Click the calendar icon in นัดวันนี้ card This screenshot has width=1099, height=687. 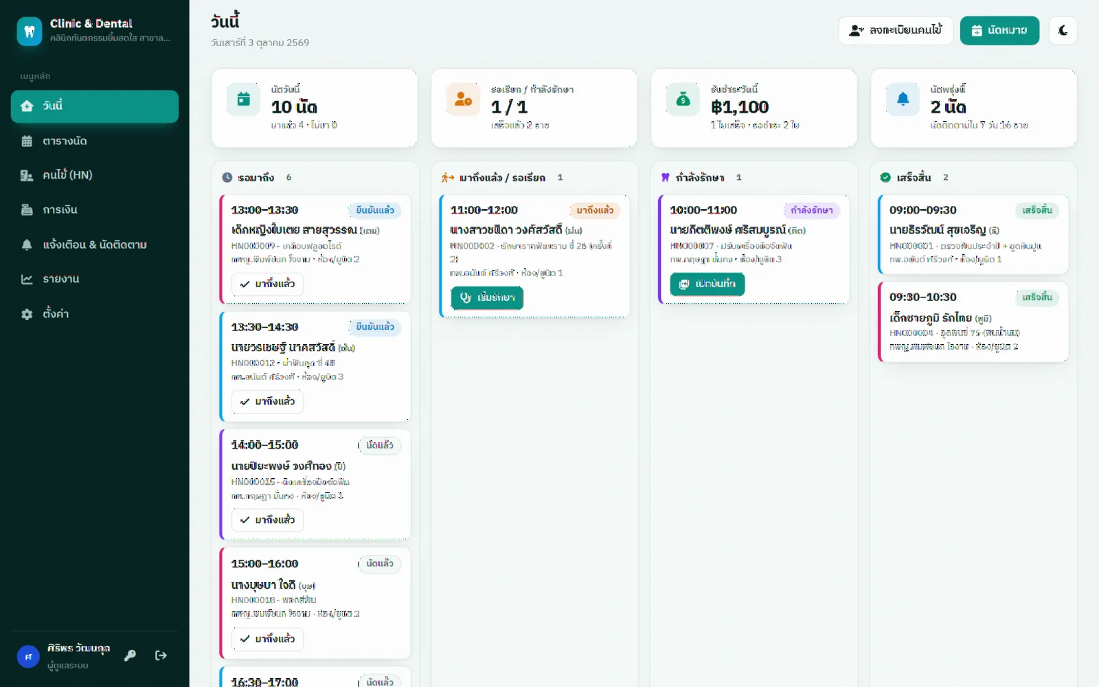[243, 100]
